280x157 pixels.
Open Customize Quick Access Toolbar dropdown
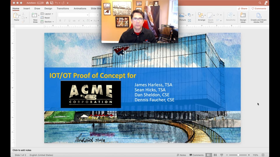(68, 3)
